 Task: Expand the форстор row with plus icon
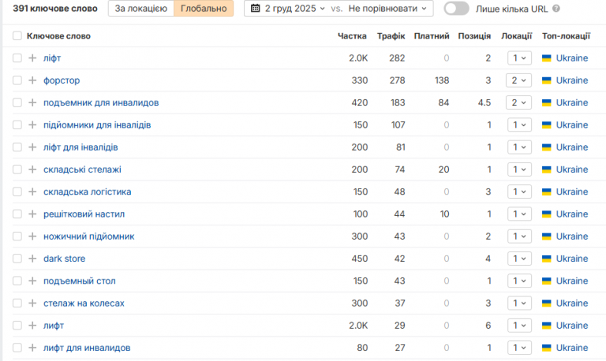tap(32, 80)
